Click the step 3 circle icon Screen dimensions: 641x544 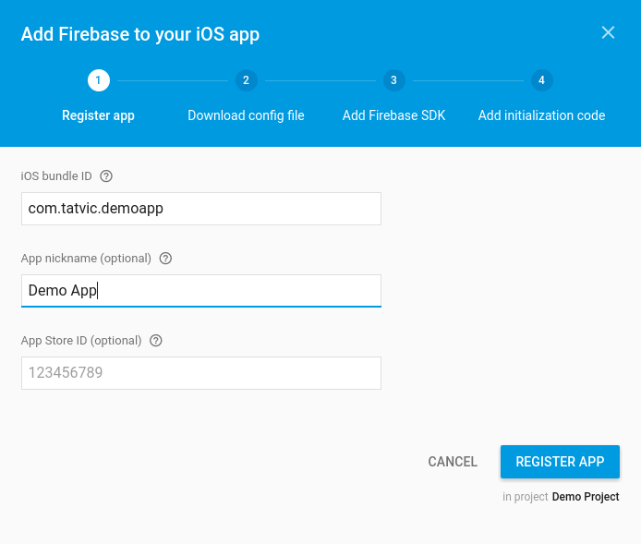click(394, 80)
